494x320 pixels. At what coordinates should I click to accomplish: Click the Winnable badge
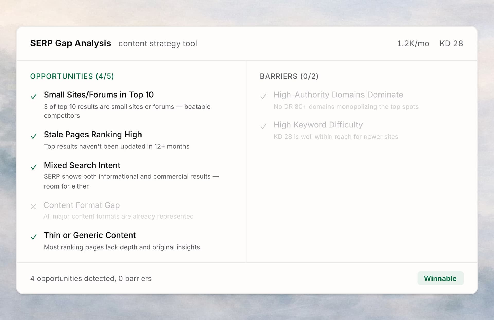(x=440, y=278)
